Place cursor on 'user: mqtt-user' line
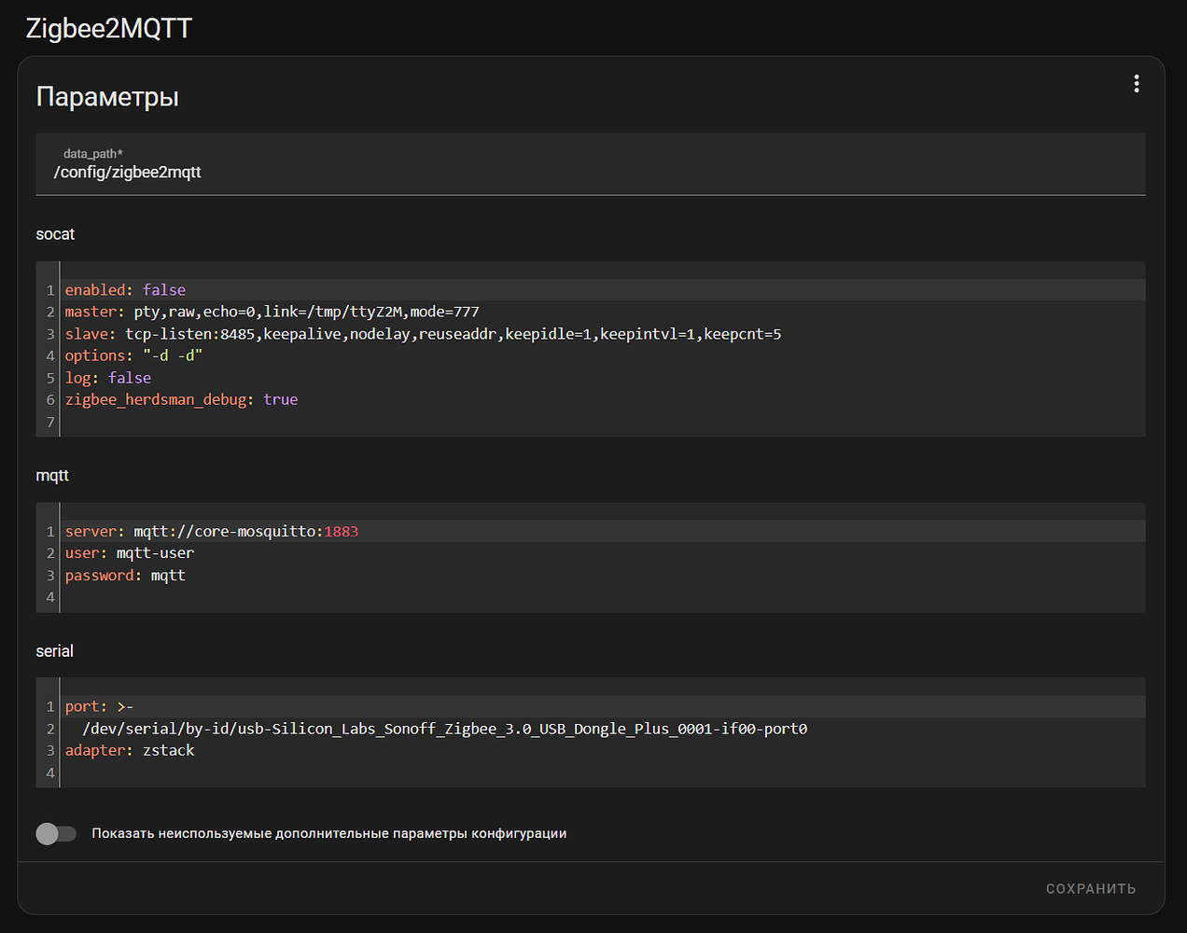Screen dimensions: 1187x933 (130, 553)
